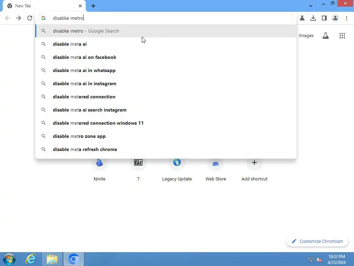This screenshot has height=266, width=354.
Task: Select 'disabke metro - Google Search' suggestion
Action: pyautogui.click(x=166, y=31)
